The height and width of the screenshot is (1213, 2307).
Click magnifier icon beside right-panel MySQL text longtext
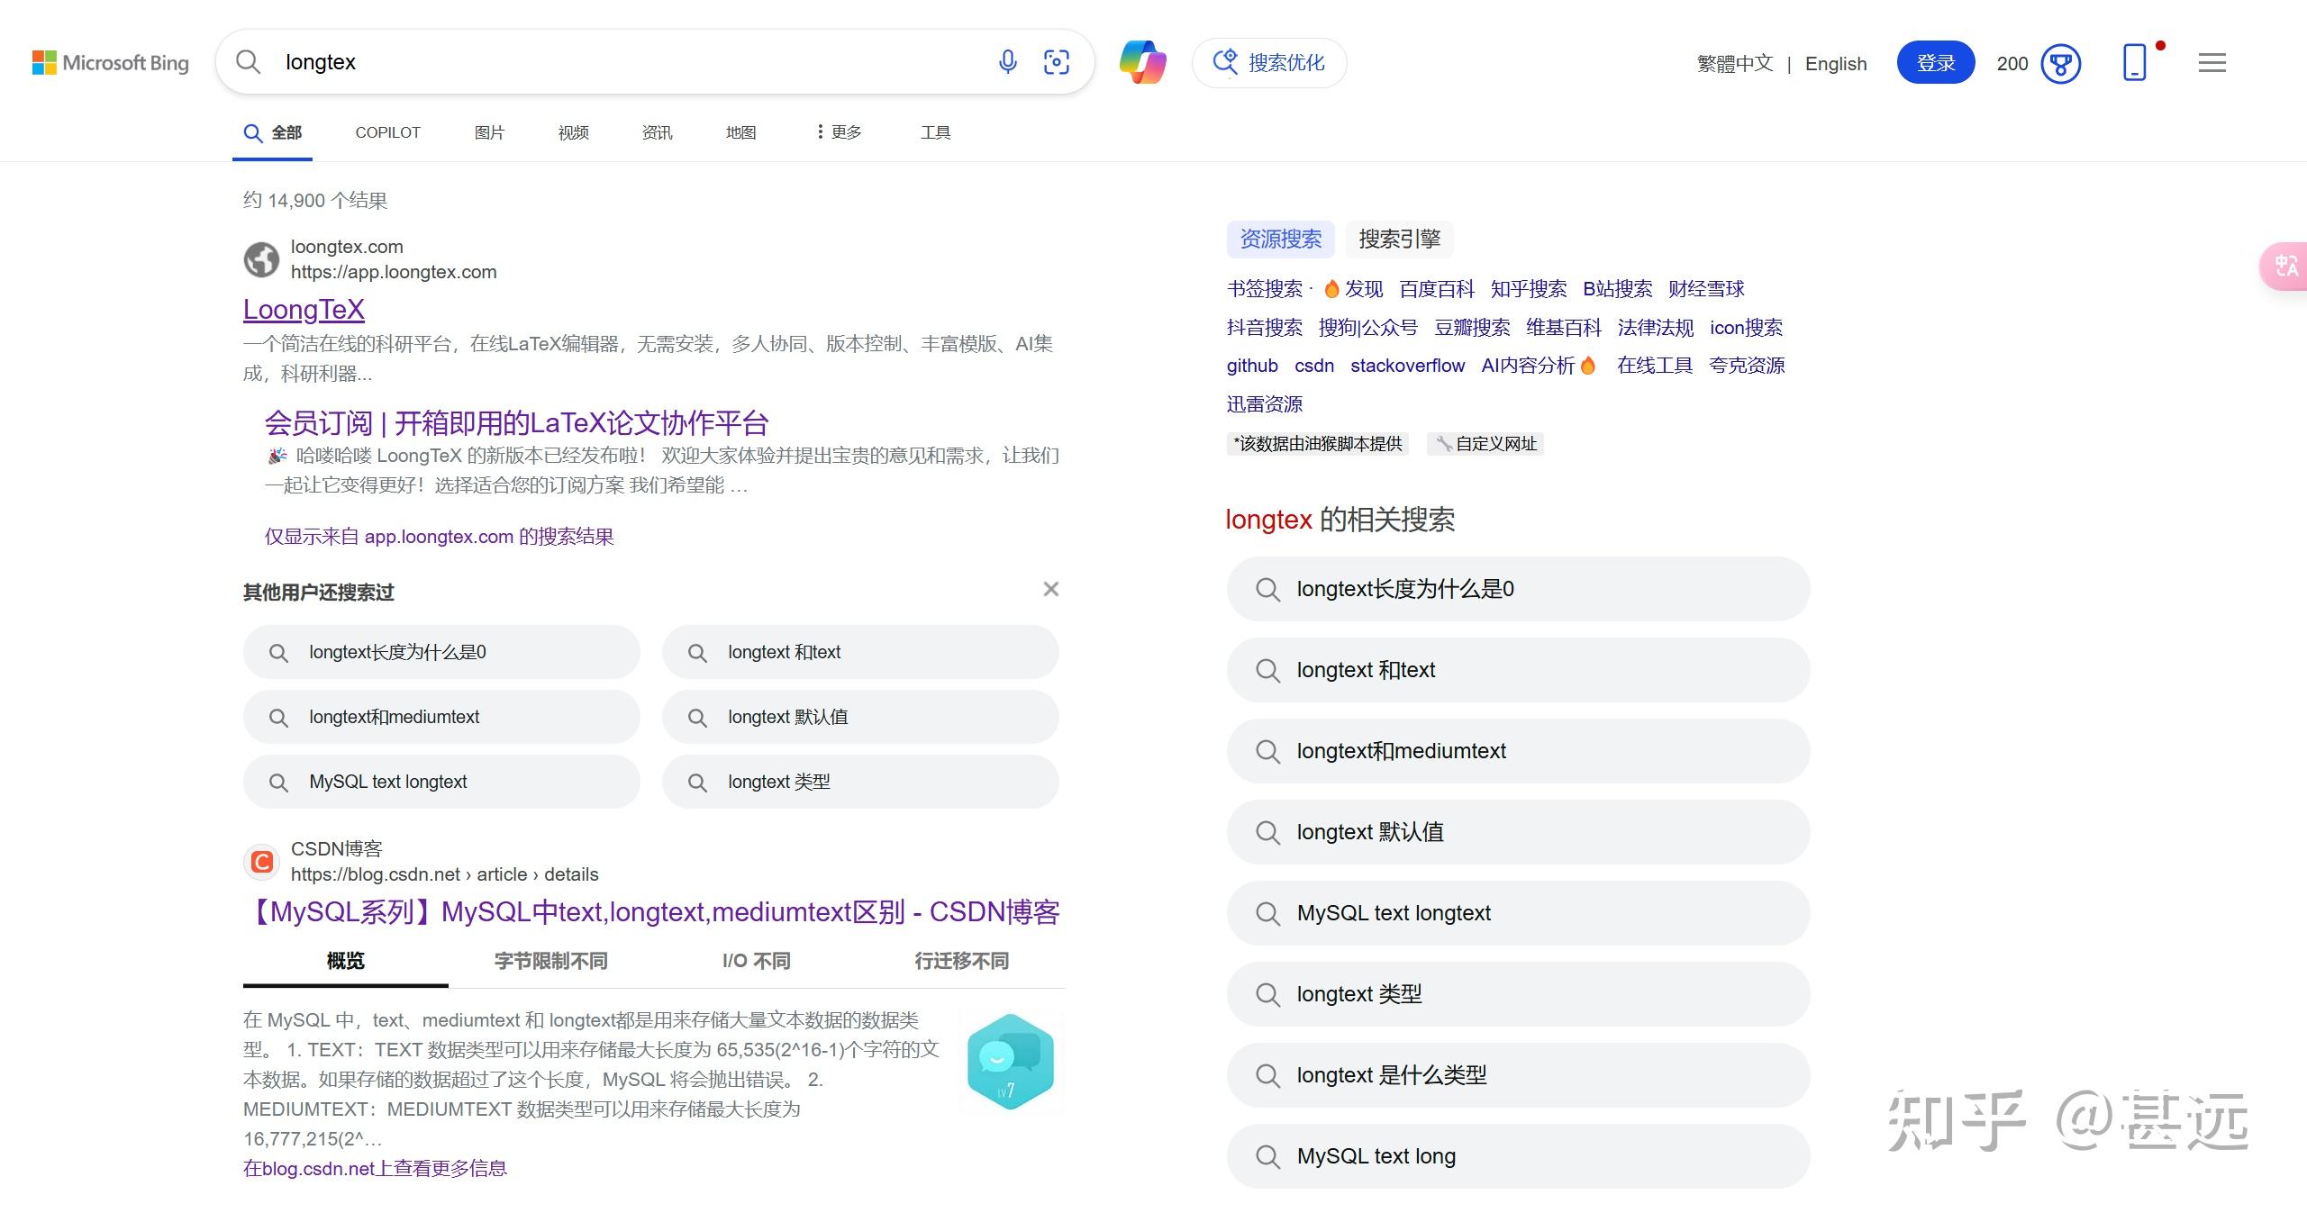point(1267,913)
